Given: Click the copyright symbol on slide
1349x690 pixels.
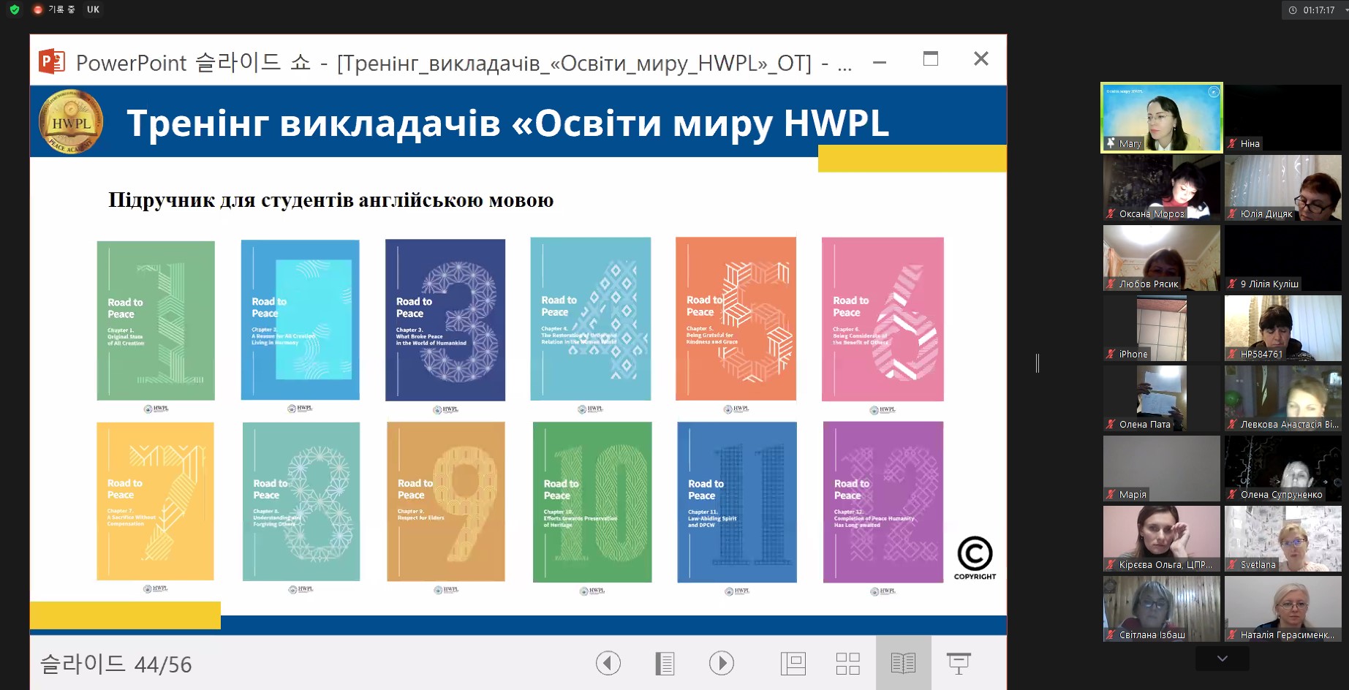Looking at the screenshot, I should click(975, 558).
